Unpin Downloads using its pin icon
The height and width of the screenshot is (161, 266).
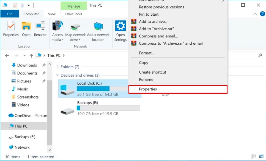tap(44, 65)
